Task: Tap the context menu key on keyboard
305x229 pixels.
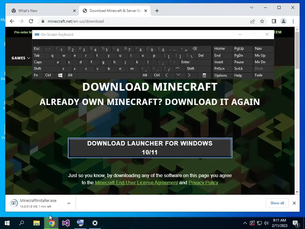Action: click(x=204, y=75)
